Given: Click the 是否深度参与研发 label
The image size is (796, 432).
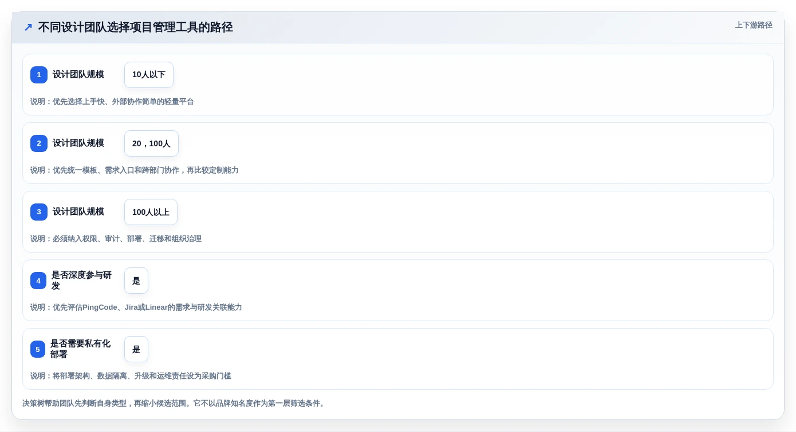Looking at the screenshot, I should click(81, 281).
